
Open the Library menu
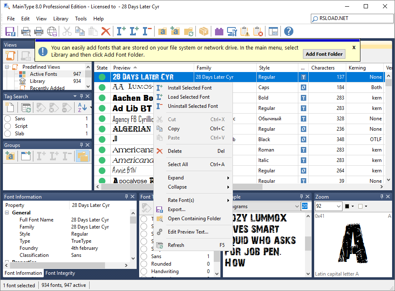pos(61,19)
